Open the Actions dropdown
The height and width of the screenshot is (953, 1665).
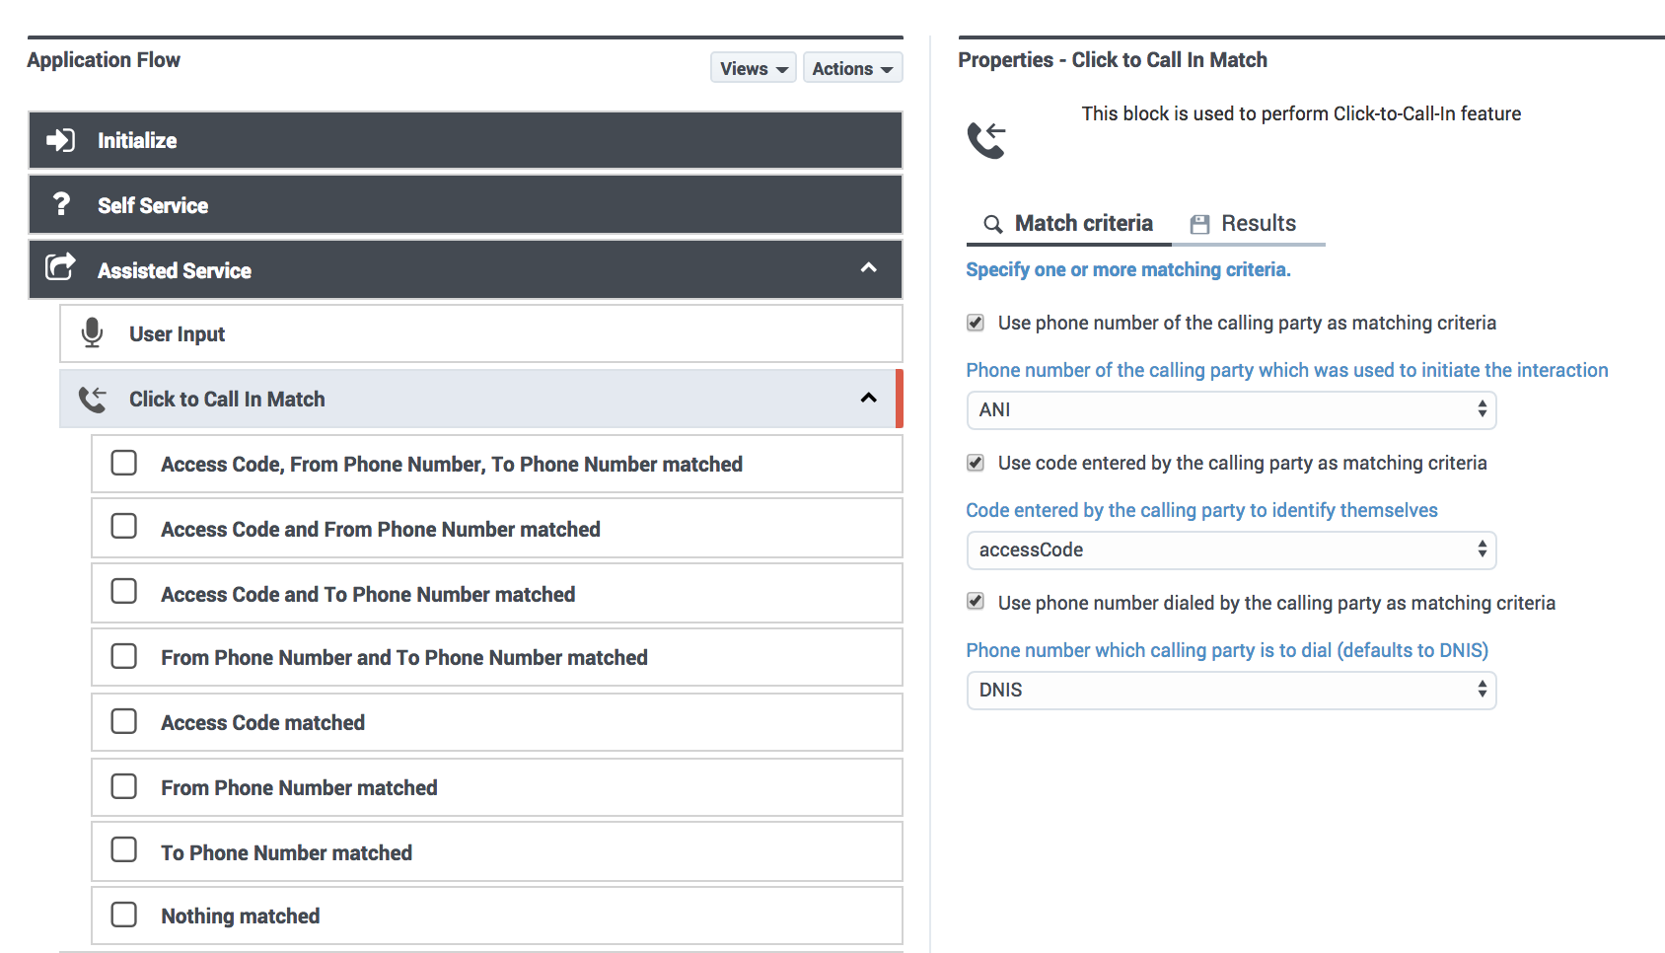(x=852, y=68)
